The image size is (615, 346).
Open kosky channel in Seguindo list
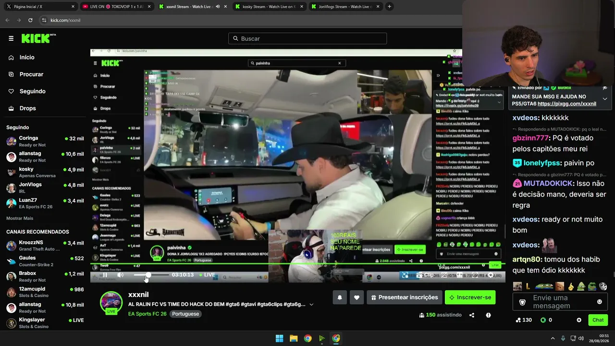(45, 173)
